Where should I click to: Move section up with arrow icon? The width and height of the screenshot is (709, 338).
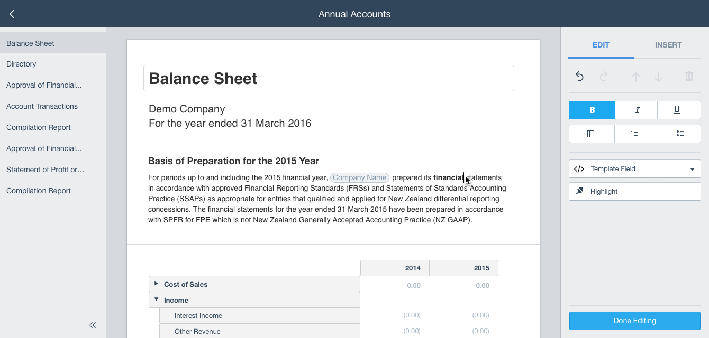[636, 77]
